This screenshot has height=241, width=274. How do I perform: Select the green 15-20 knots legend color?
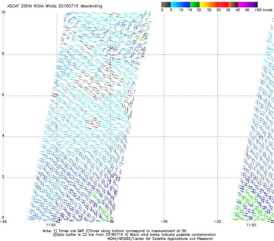(195, 4)
